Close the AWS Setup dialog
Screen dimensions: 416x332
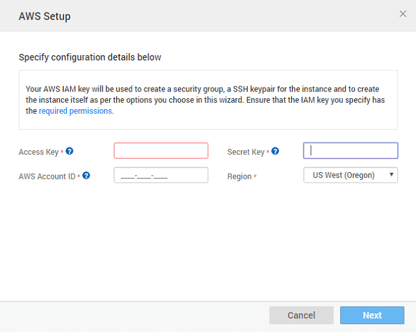[x=402, y=14]
